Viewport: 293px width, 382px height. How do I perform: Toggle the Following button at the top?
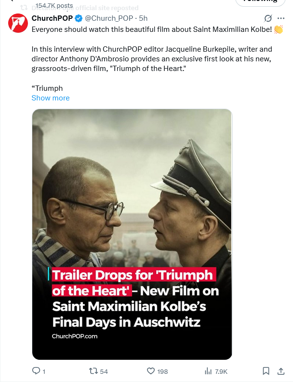pyautogui.click(x=260, y=2)
